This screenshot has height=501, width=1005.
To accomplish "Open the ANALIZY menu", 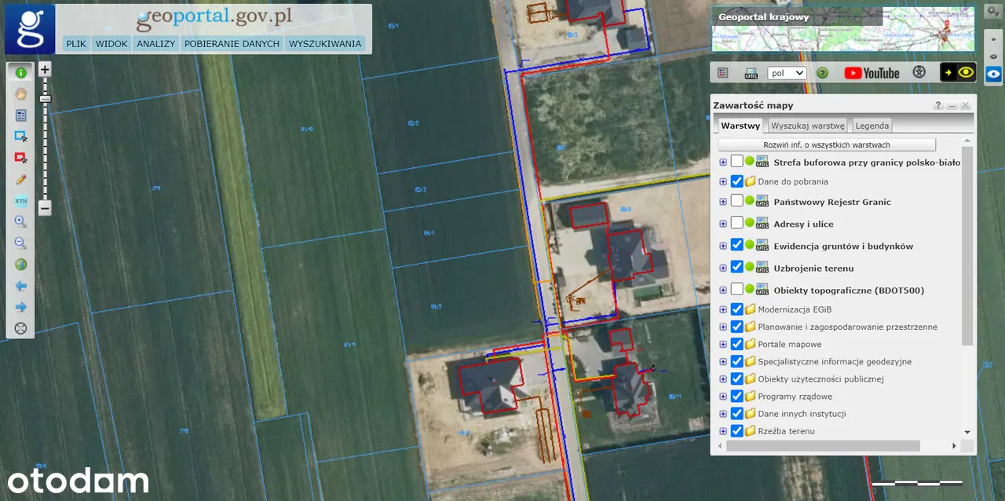I will [x=155, y=44].
